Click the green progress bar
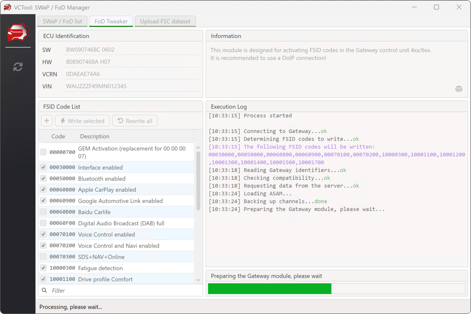The image size is (471, 314). 270,289
